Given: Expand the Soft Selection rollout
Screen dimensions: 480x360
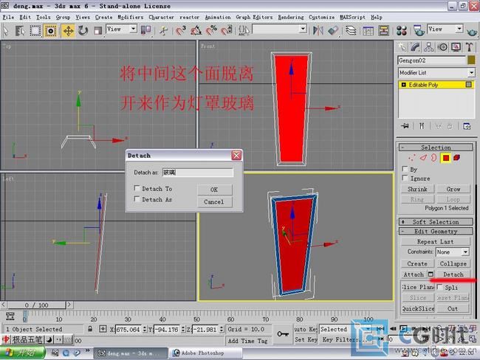Looking at the screenshot, I should (436, 222).
